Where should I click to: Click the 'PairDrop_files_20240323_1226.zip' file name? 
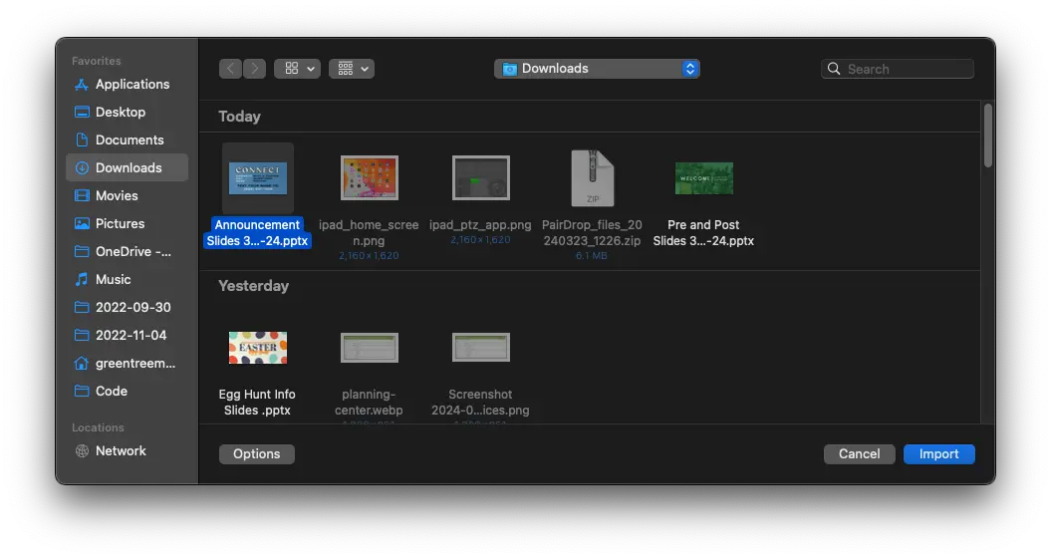pyautogui.click(x=592, y=233)
